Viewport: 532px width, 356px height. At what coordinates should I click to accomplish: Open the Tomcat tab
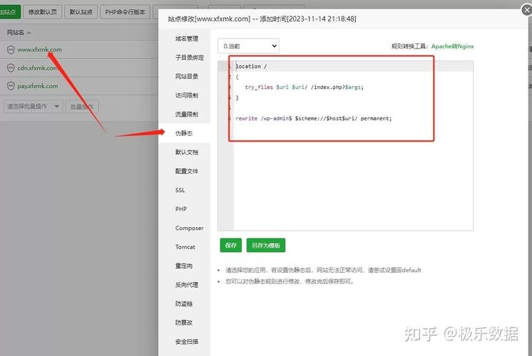185,247
